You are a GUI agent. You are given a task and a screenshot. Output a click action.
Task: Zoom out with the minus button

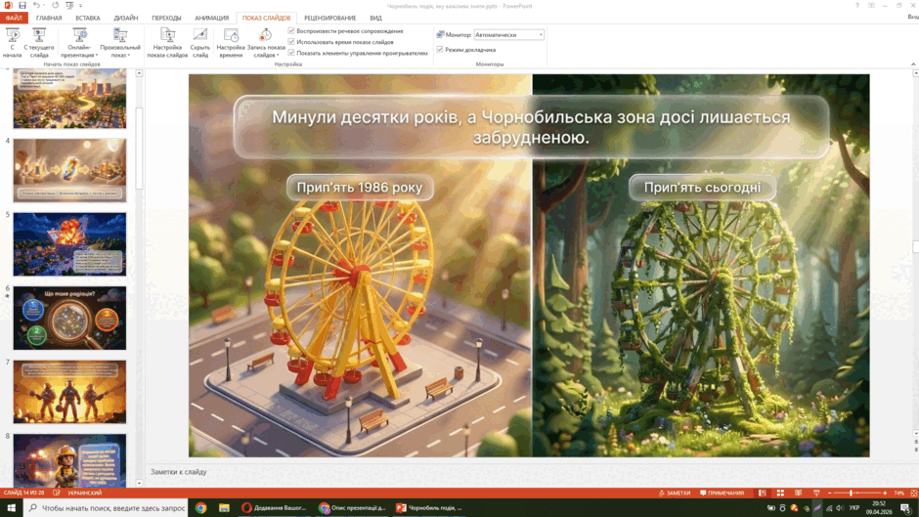click(829, 493)
